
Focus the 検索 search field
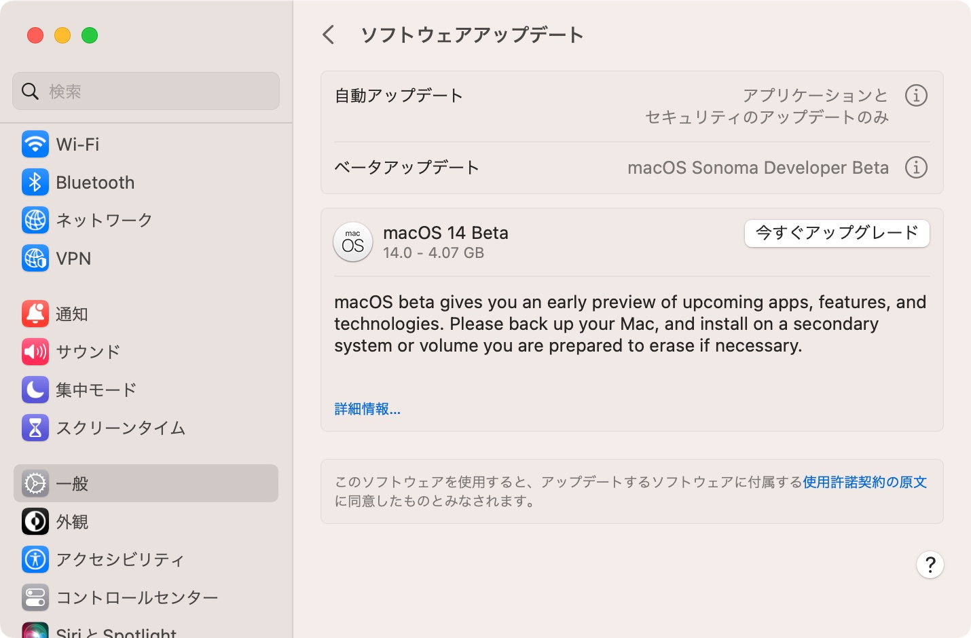[146, 91]
